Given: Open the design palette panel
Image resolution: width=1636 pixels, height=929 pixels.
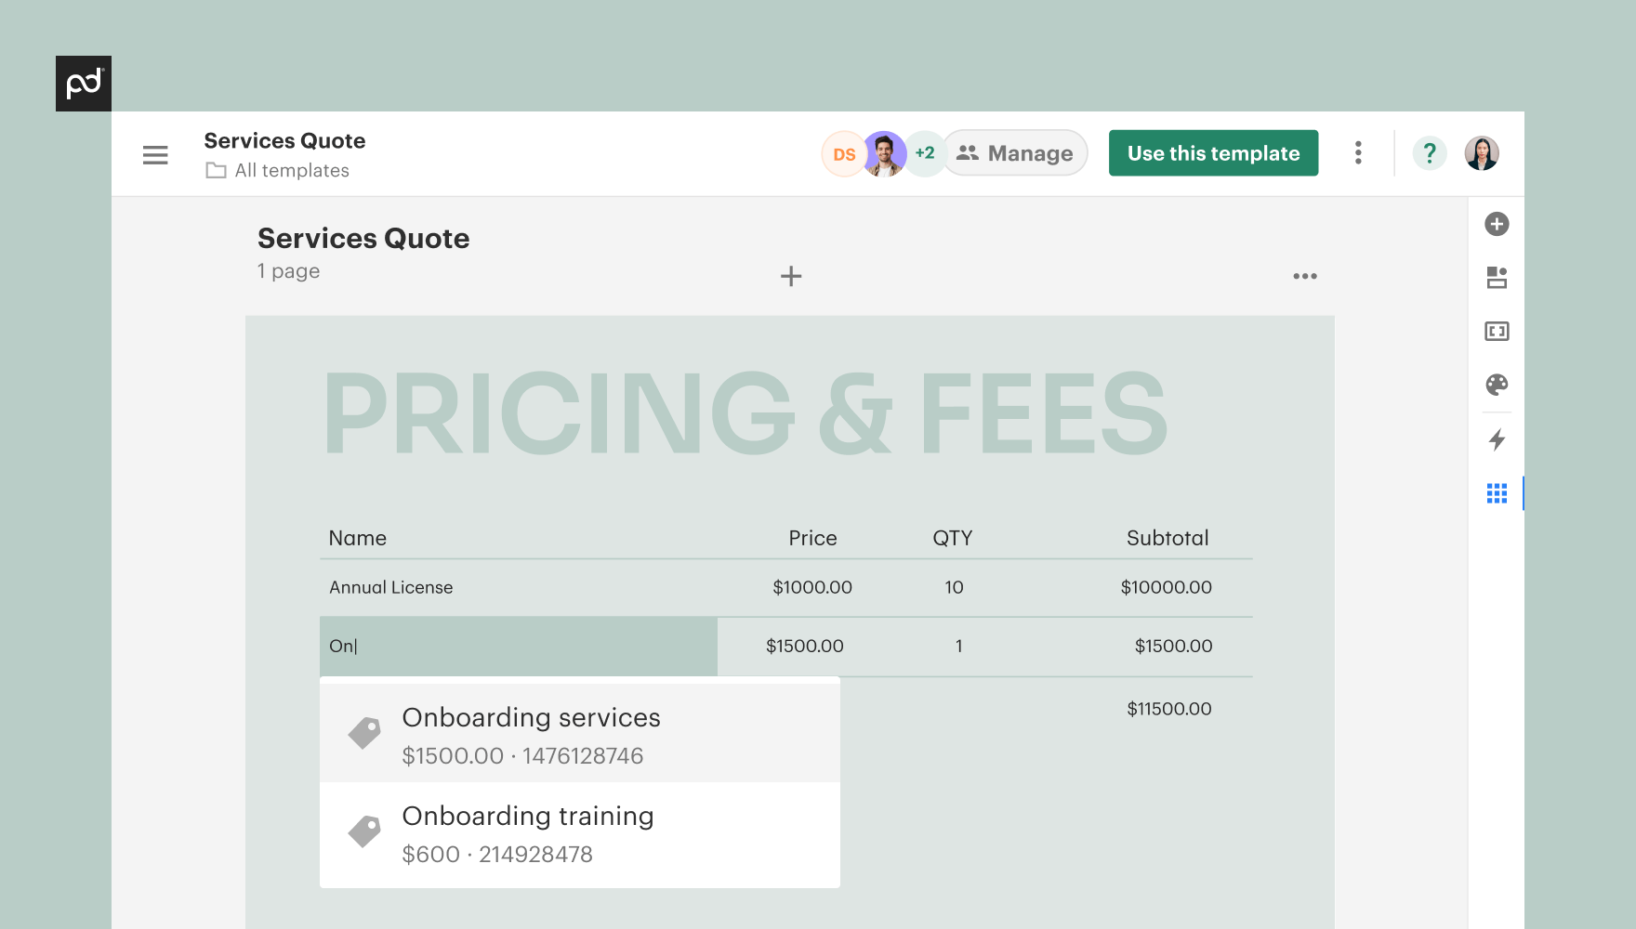Looking at the screenshot, I should coord(1497,385).
